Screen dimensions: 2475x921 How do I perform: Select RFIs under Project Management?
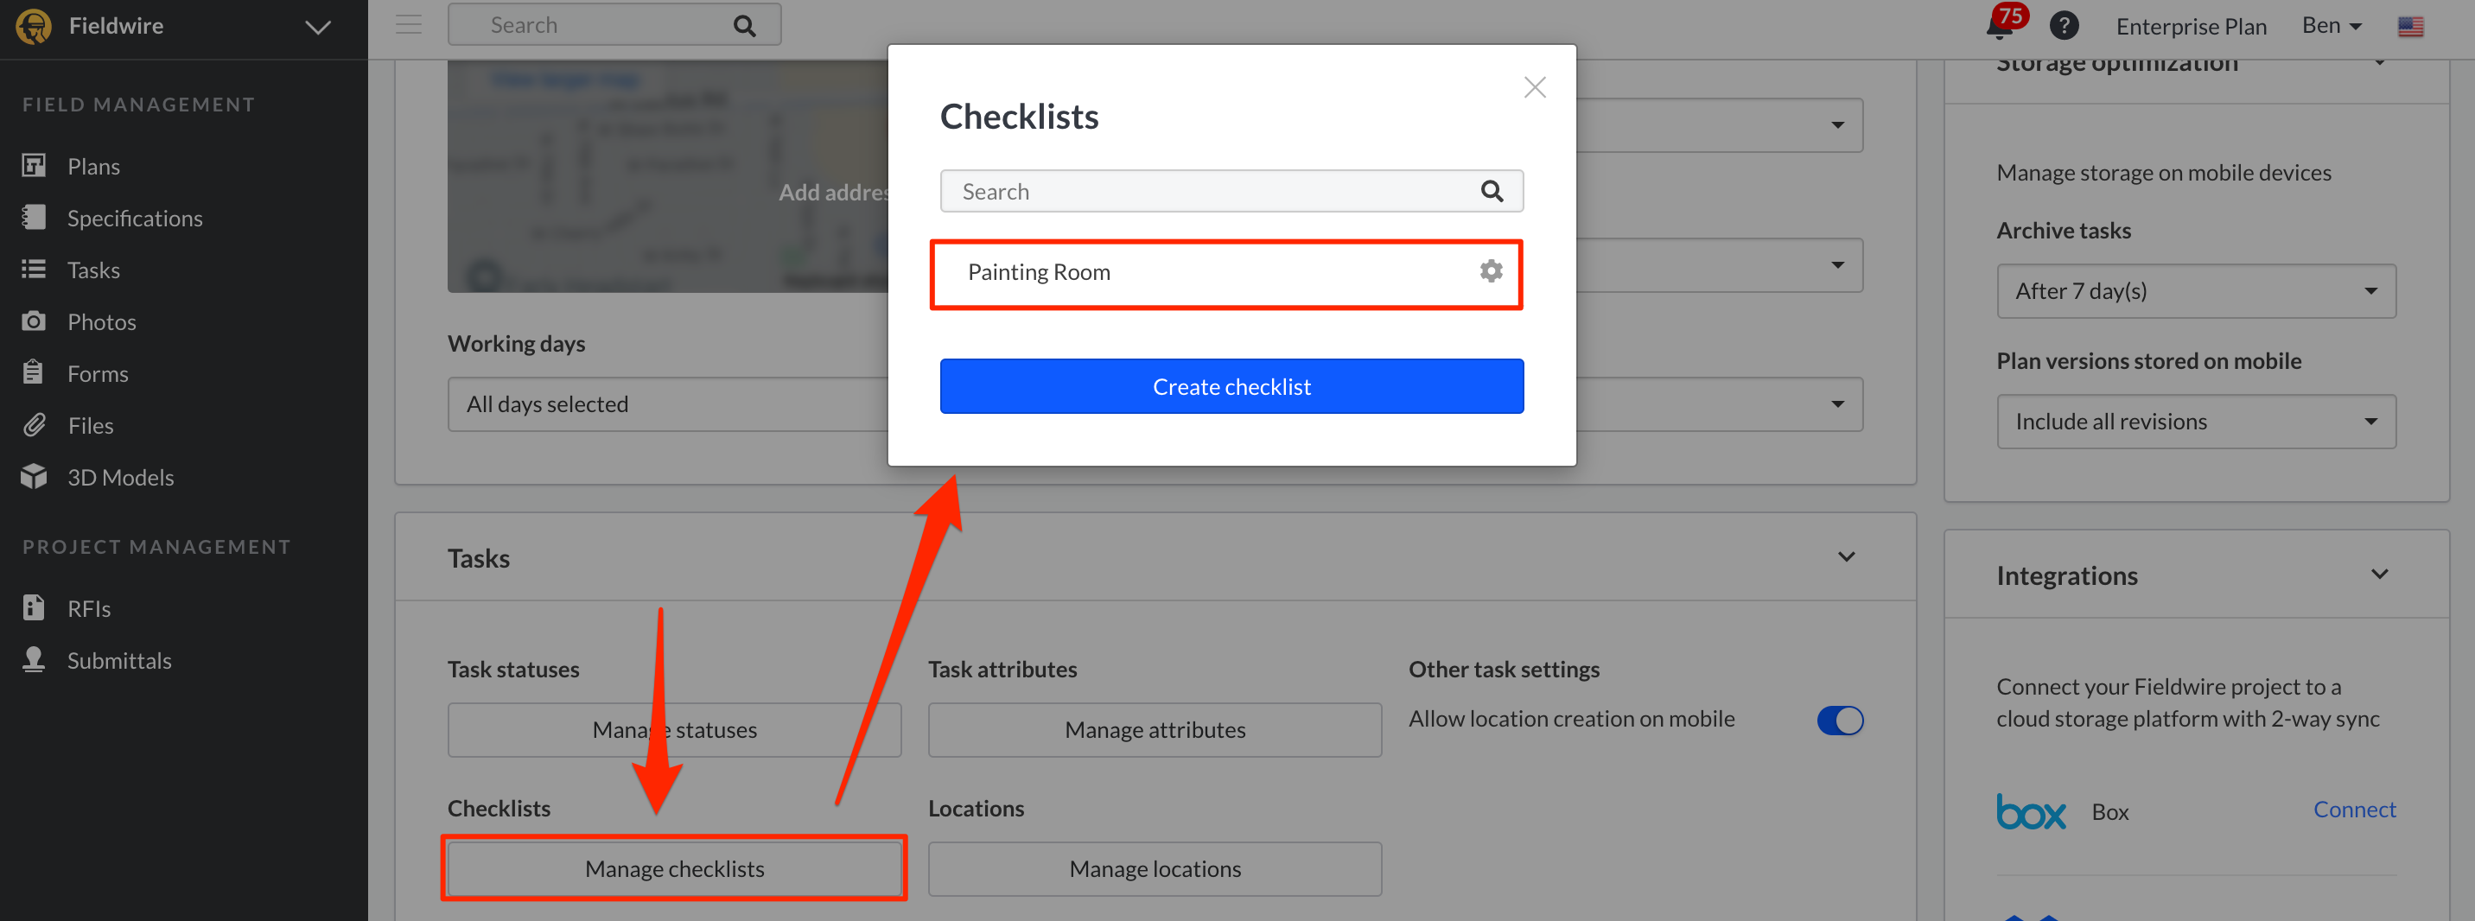point(88,607)
